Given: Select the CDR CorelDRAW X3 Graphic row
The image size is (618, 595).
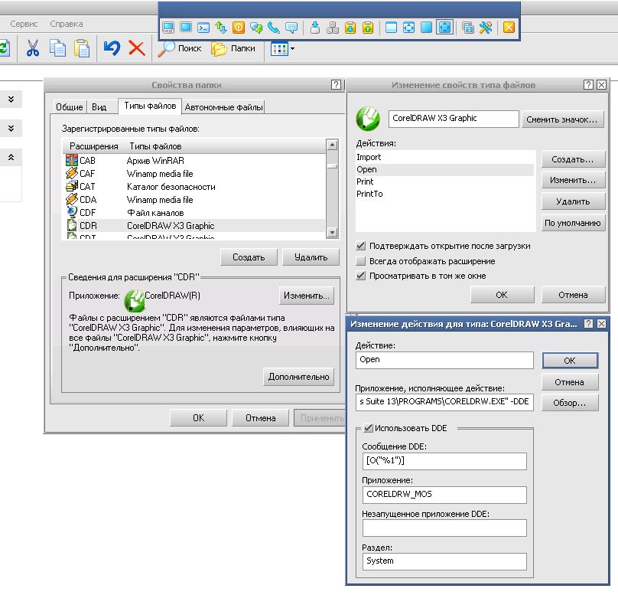Looking at the screenshot, I should [x=195, y=226].
